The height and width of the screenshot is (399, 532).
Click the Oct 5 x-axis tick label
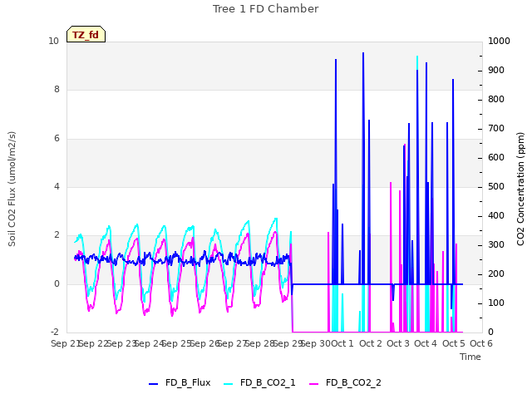point(454,343)
